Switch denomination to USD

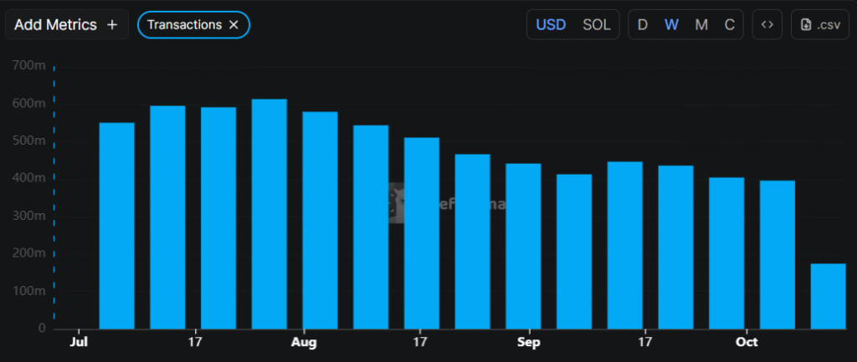551,25
